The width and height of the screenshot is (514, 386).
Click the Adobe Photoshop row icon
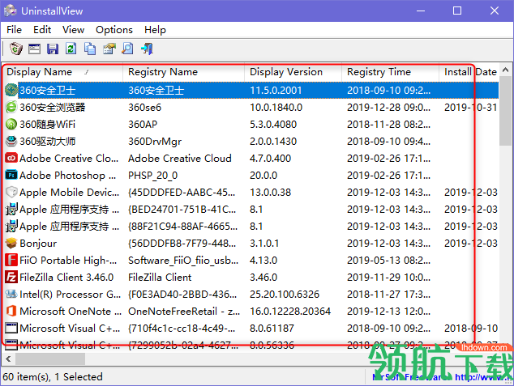tap(11, 175)
